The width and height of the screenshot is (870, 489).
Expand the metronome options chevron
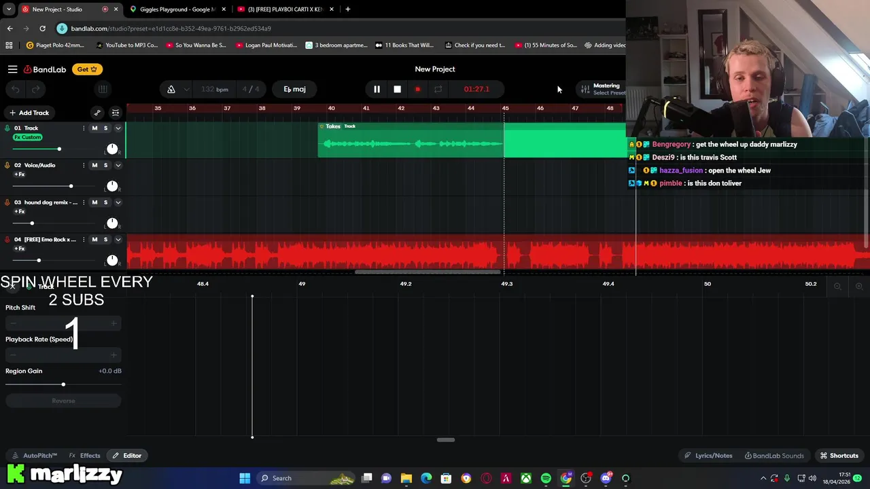point(186,89)
